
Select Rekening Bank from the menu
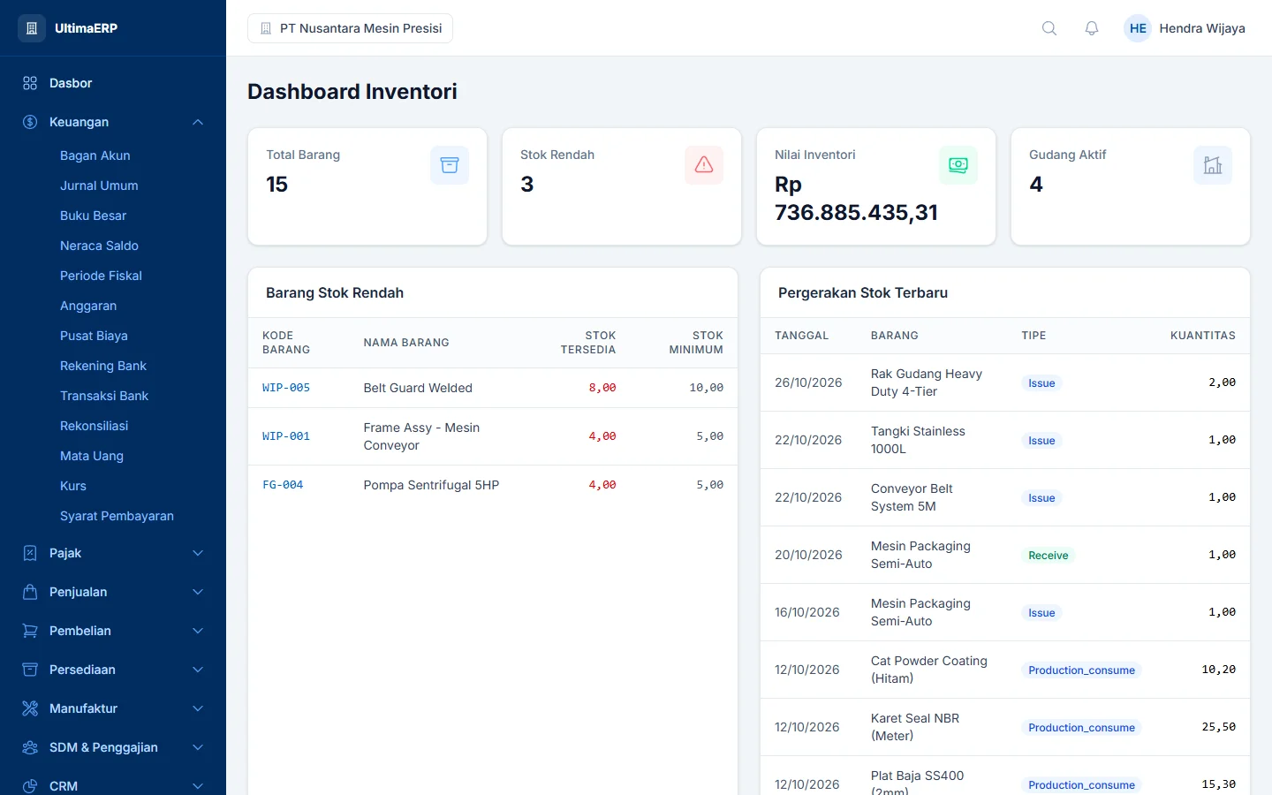coord(103,366)
